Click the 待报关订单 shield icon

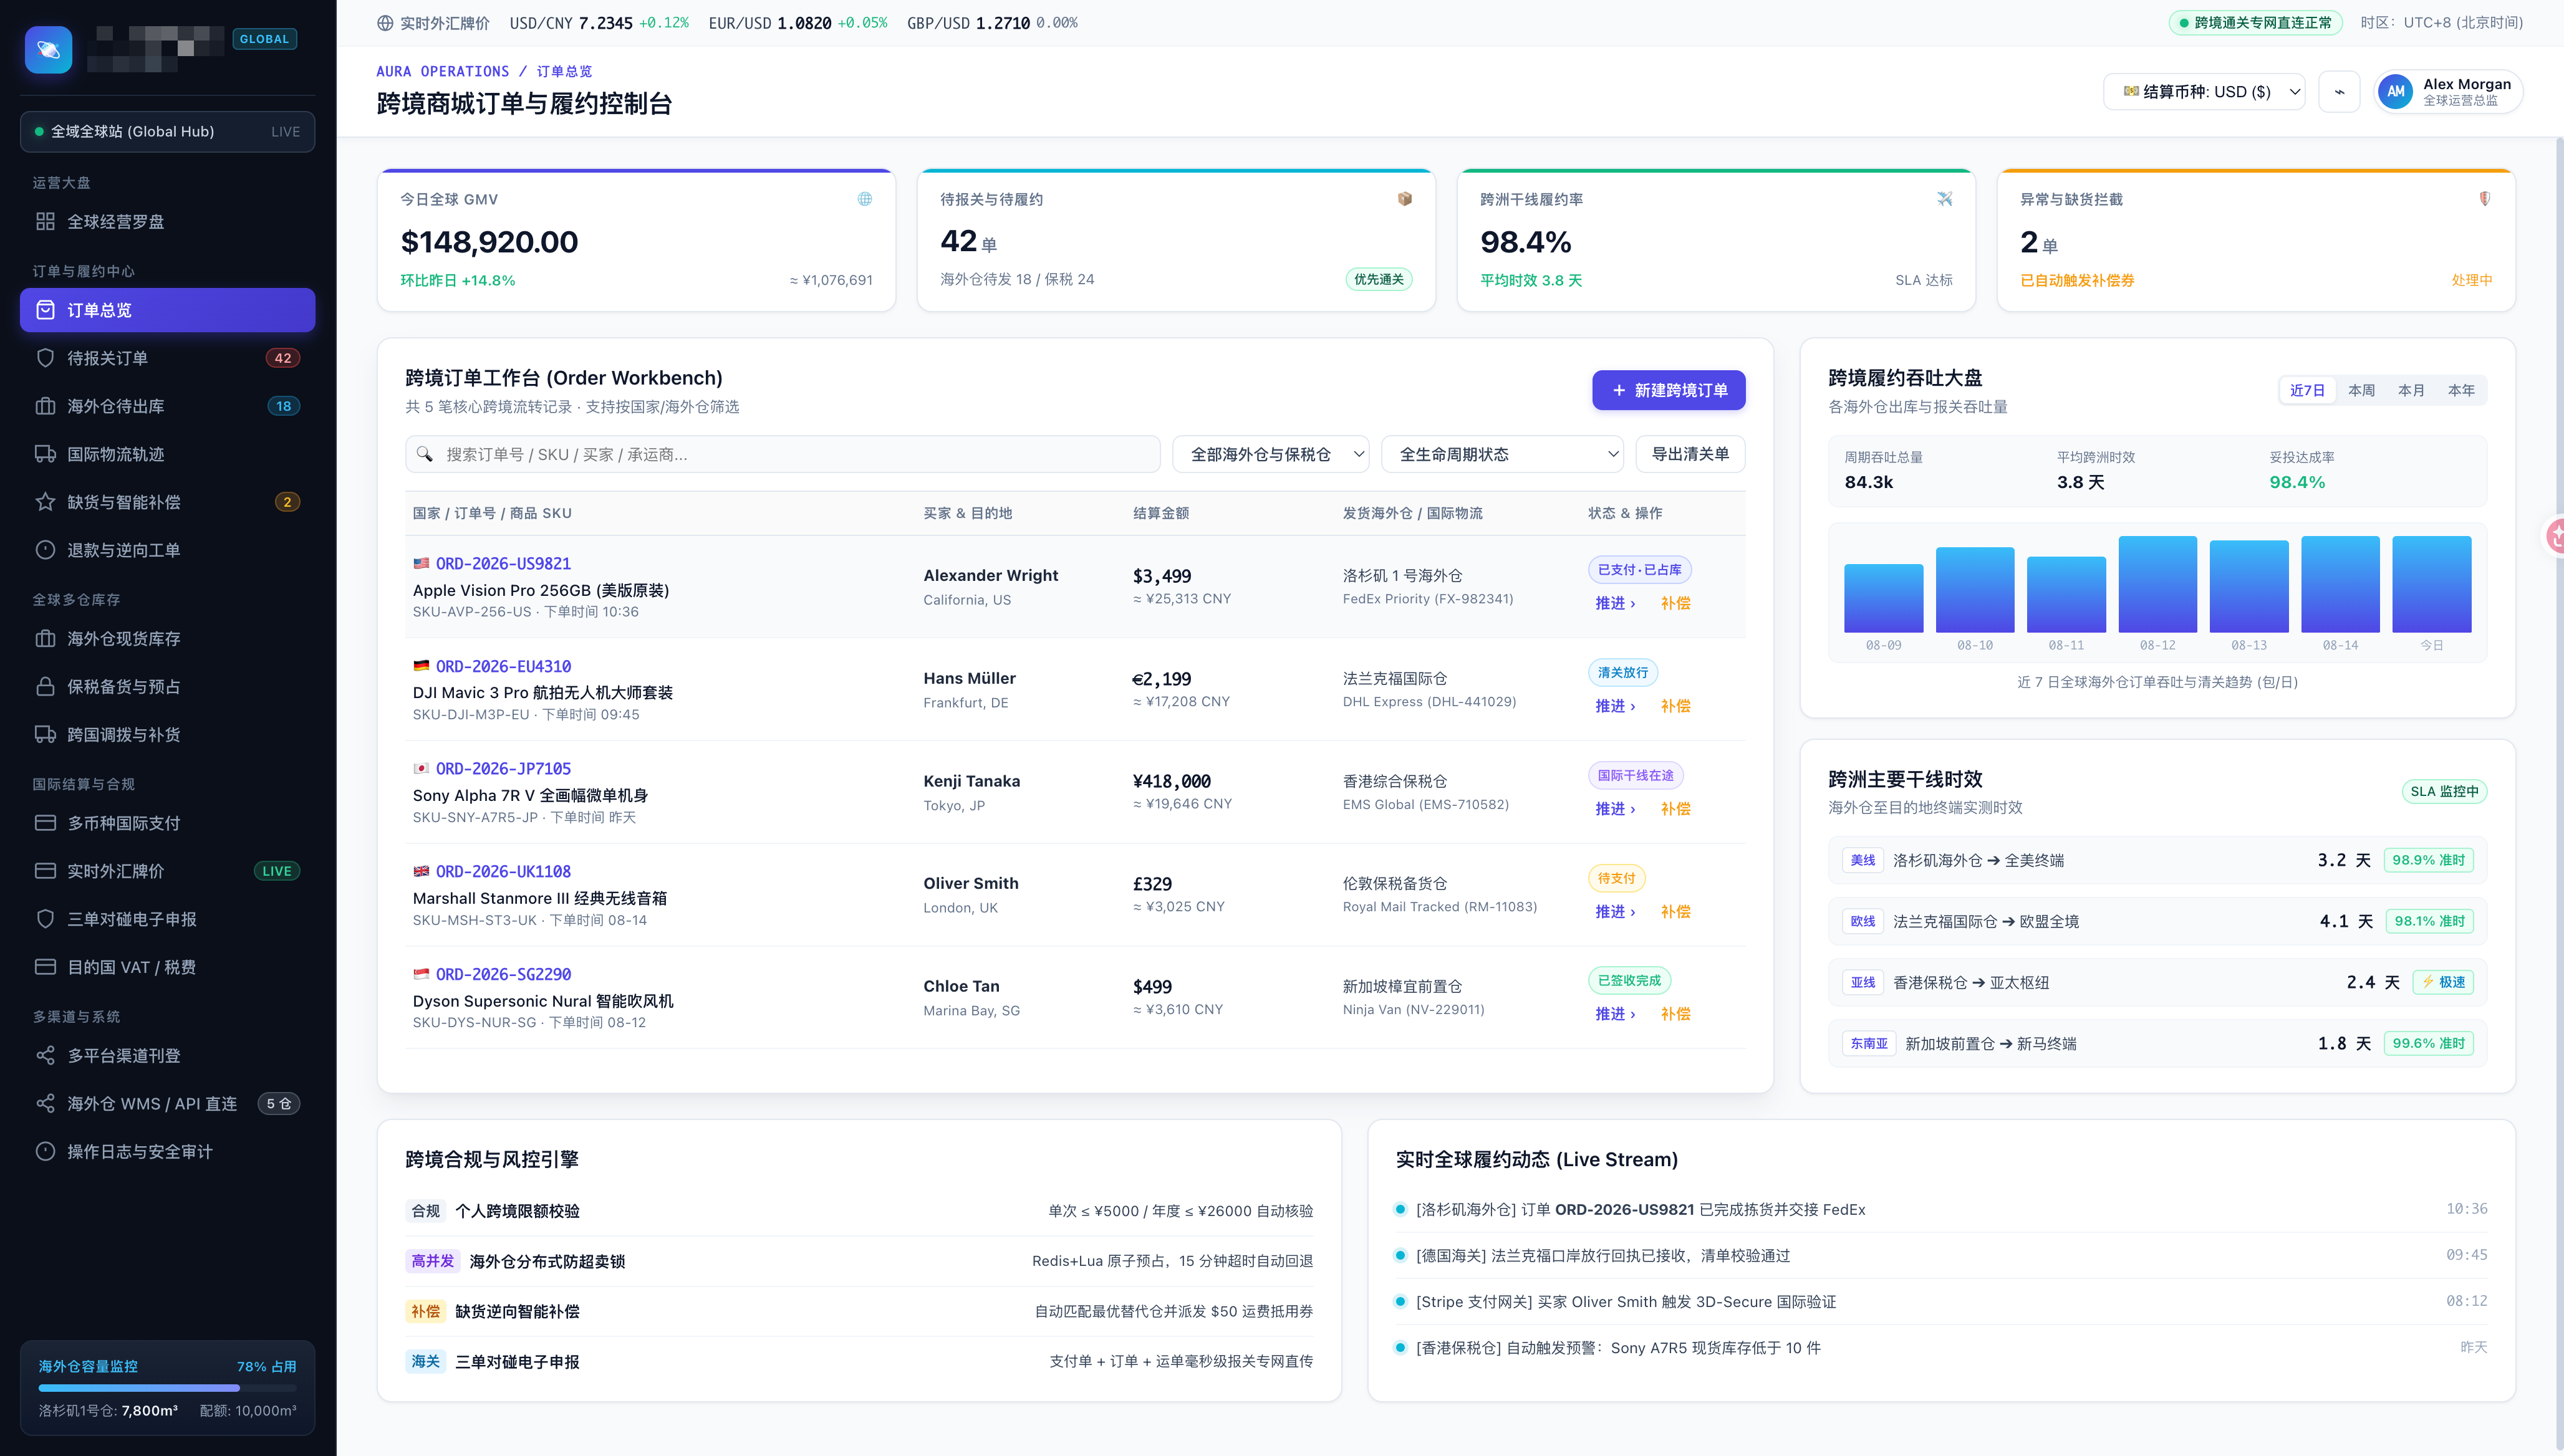point(45,358)
